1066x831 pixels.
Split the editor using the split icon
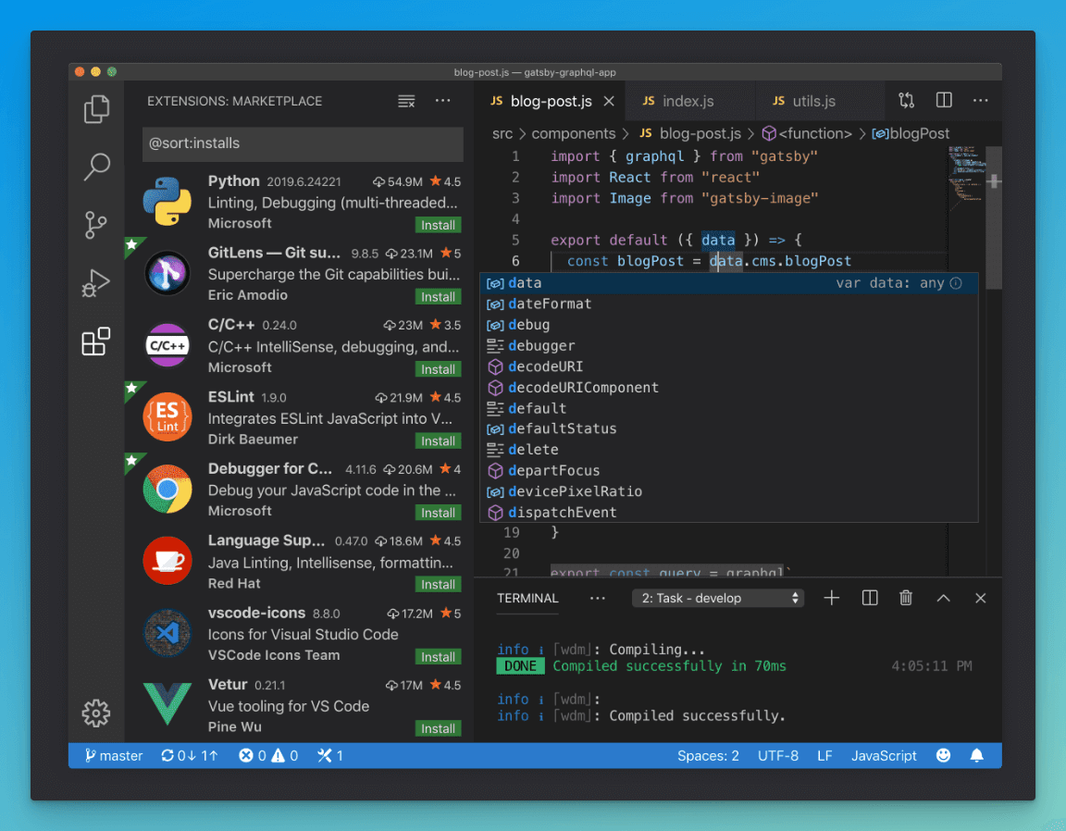pos(943,100)
